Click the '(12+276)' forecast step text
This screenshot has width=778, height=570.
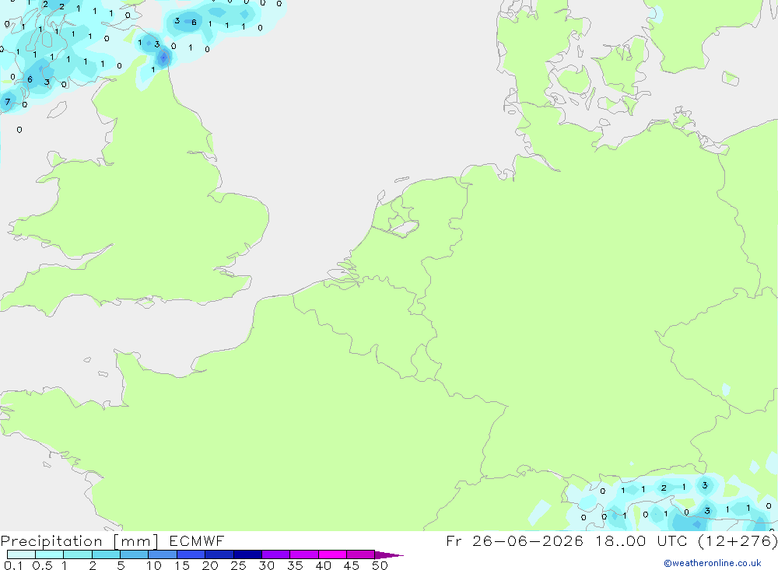[738, 540]
